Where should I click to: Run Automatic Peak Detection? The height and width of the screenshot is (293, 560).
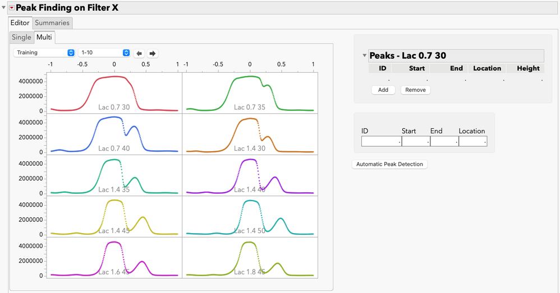point(389,164)
